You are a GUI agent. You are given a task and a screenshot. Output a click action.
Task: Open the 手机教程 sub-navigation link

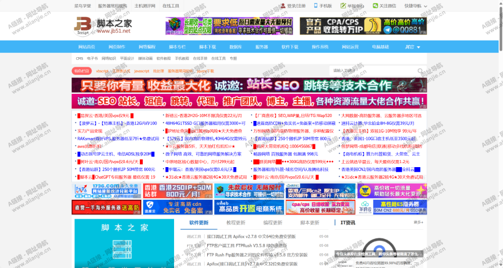click(182, 59)
